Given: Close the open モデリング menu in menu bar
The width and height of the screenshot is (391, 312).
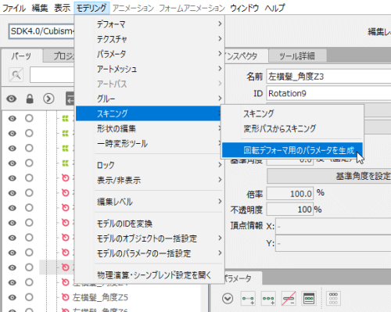Looking at the screenshot, I should (x=91, y=8).
